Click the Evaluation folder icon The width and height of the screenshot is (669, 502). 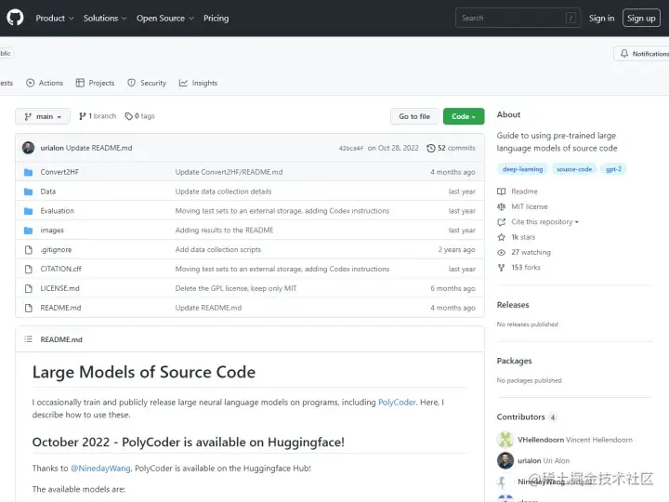(28, 211)
